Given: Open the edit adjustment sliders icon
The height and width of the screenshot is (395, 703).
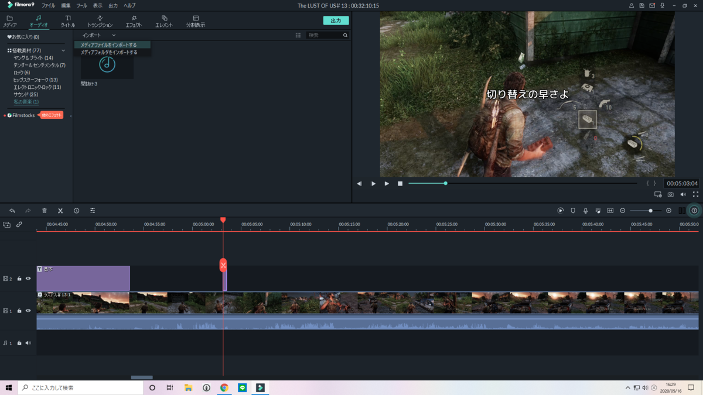Looking at the screenshot, I should click(x=93, y=211).
